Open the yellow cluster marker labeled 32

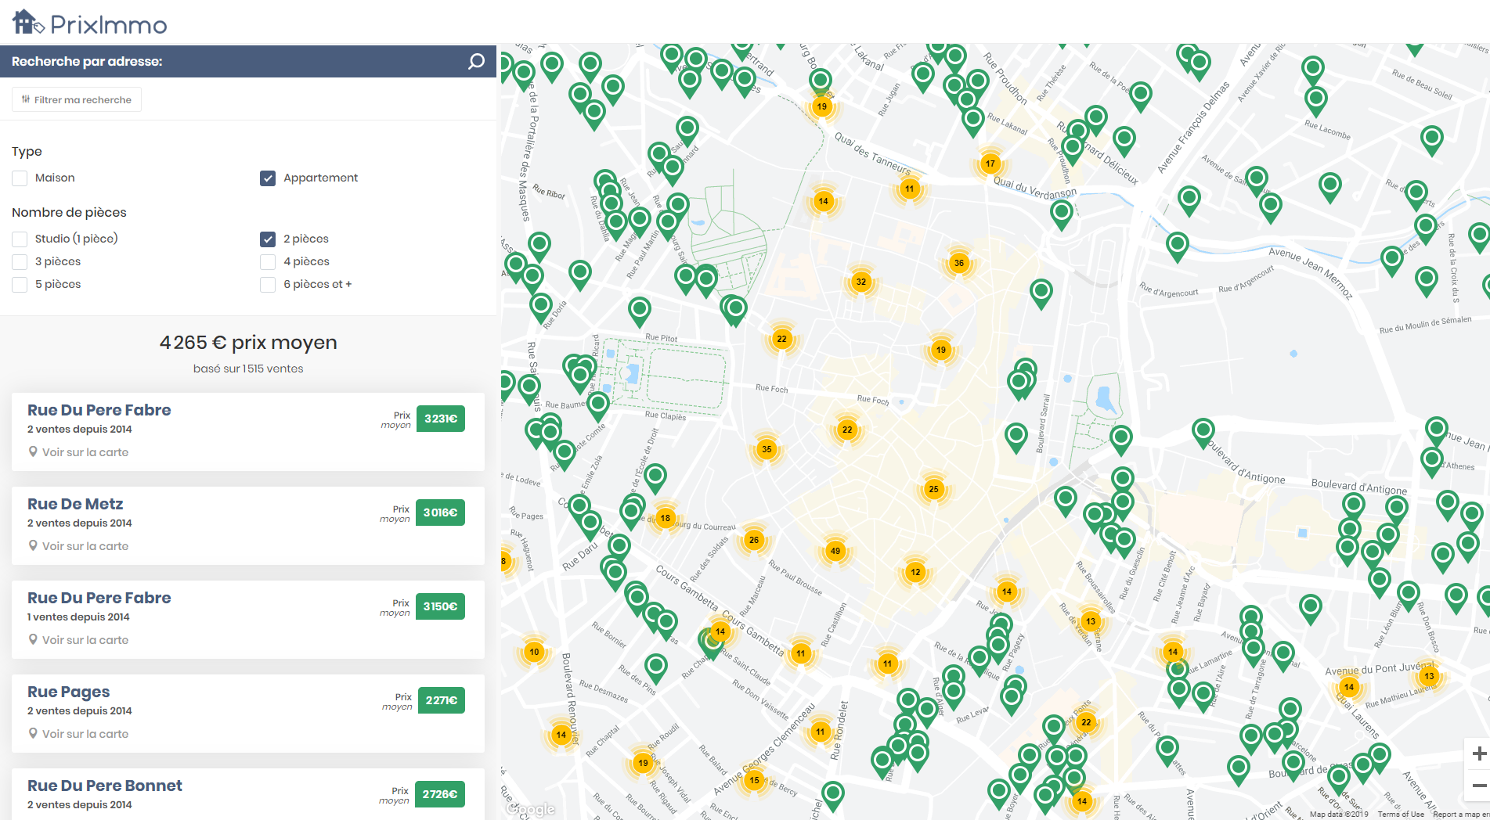click(x=861, y=282)
